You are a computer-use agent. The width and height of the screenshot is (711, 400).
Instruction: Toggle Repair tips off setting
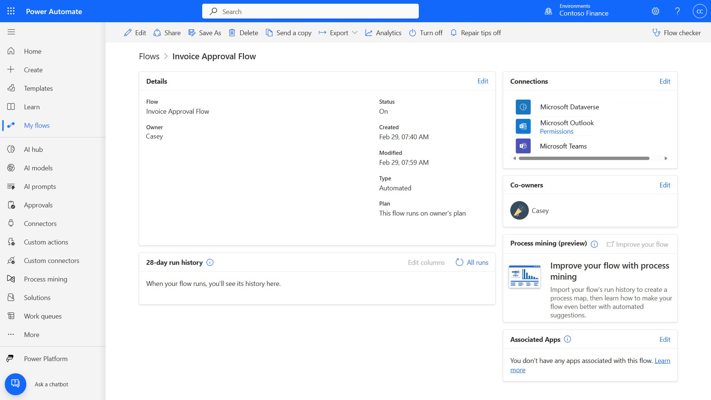(475, 33)
